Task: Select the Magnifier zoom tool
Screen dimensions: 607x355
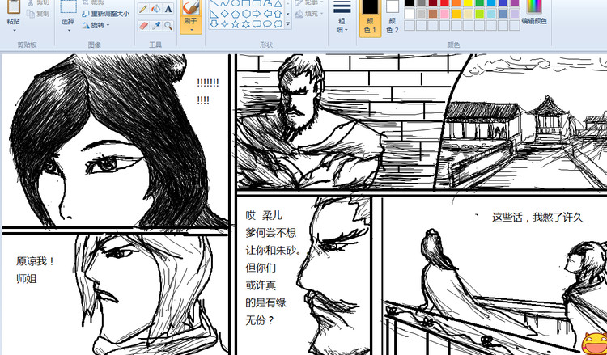Action: click(168, 25)
